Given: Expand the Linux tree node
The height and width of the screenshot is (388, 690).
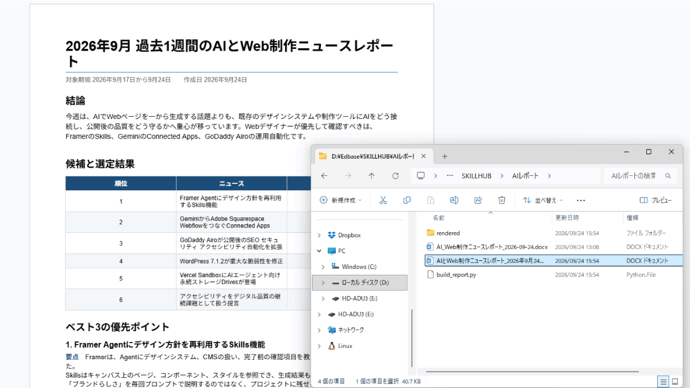Looking at the screenshot, I should (x=319, y=346).
